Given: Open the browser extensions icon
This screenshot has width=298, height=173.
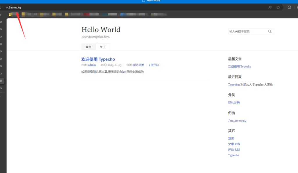Looking at the screenshot, I should (x=289, y=8).
